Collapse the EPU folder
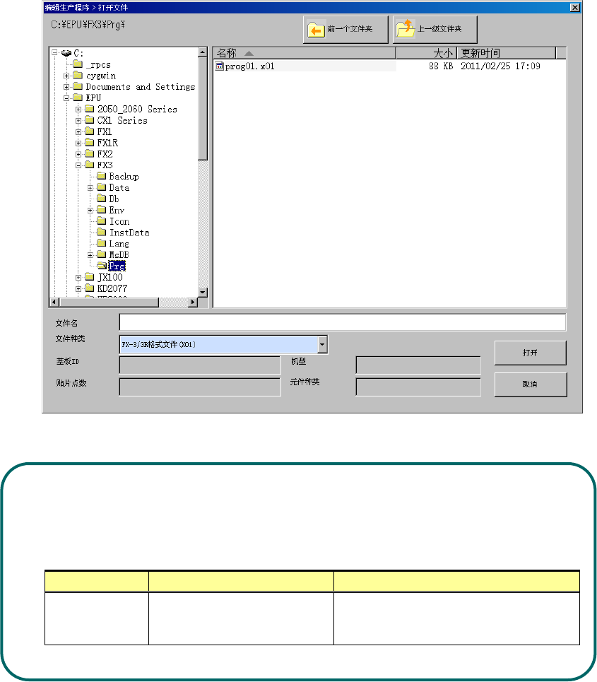The image size is (597, 682). [x=66, y=98]
